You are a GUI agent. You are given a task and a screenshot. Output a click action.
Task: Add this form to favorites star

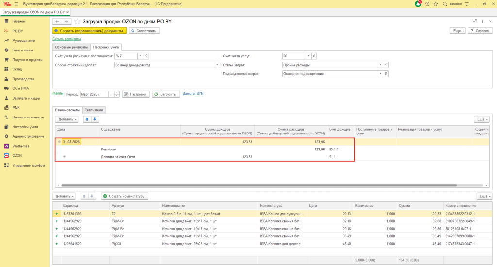point(77,21)
